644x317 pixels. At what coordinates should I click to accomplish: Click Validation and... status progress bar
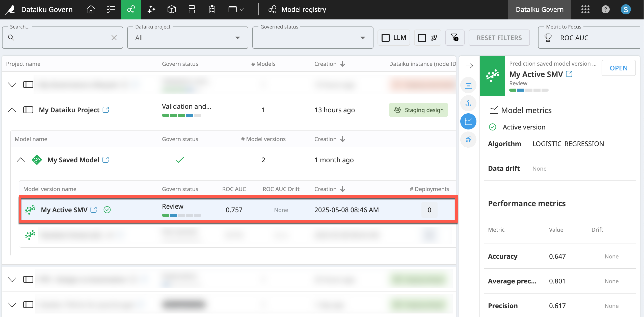[x=182, y=115]
